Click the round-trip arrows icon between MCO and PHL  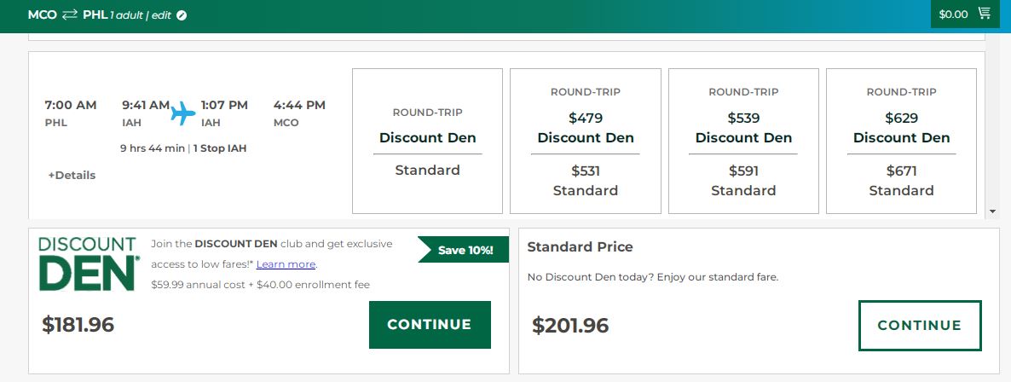pyautogui.click(x=70, y=14)
